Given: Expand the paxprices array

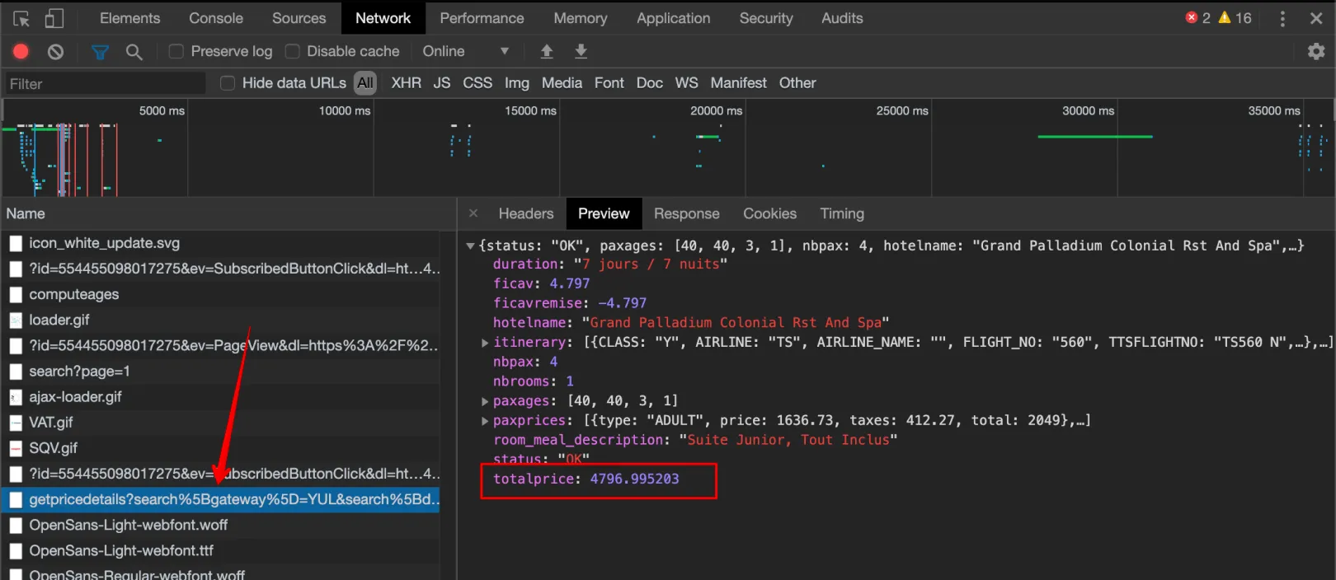Looking at the screenshot, I should (x=485, y=421).
